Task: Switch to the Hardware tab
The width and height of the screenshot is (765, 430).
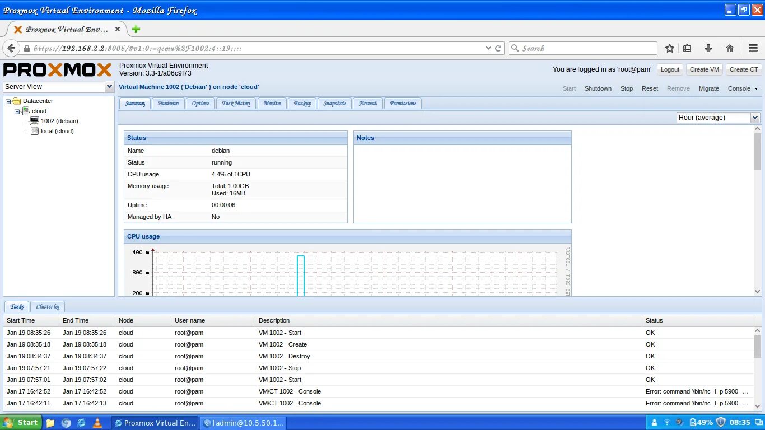Action: [x=168, y=103]
